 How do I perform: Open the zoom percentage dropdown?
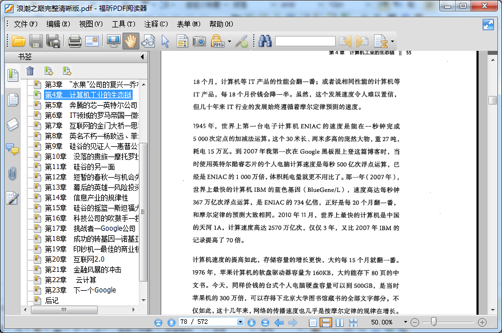tap(405, 322)
